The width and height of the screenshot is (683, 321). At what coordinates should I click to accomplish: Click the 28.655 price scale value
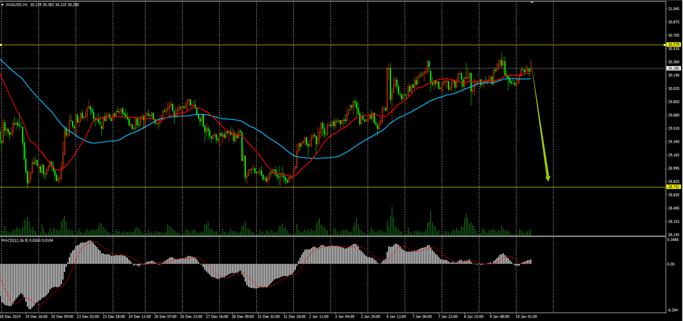tap(674, 195)
